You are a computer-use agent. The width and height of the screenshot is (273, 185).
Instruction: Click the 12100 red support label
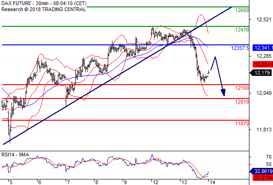point(242,88)
